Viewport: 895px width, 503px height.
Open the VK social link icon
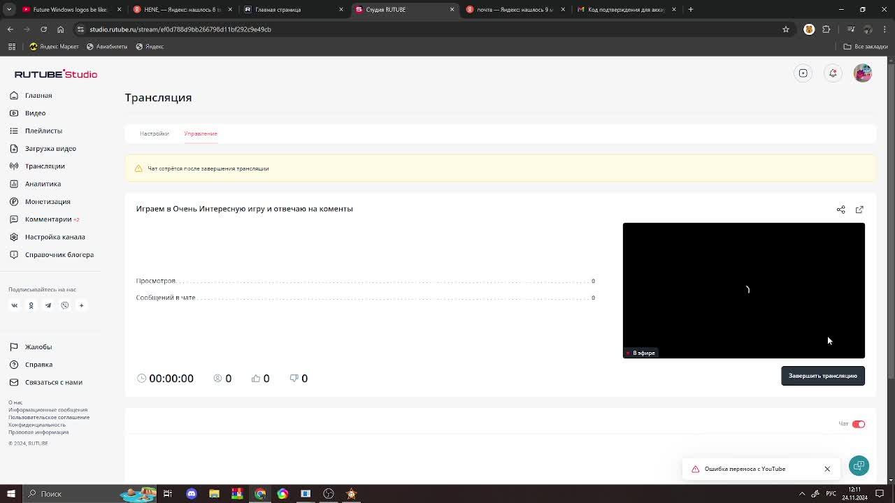point(14,305)
